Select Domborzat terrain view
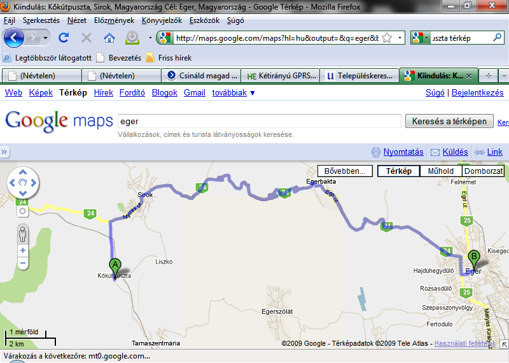509x363 pixels. (484, 171)
